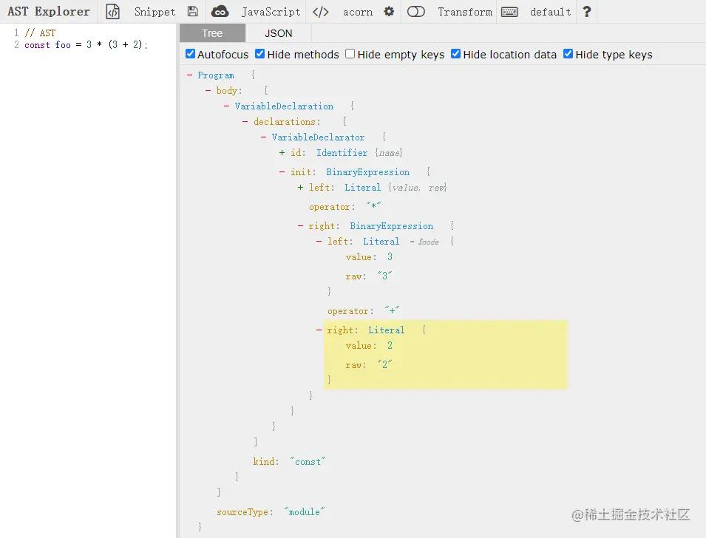Click the save floppy disk icon
The width and height of the screenshot is (706, 538).
point(193,12)
